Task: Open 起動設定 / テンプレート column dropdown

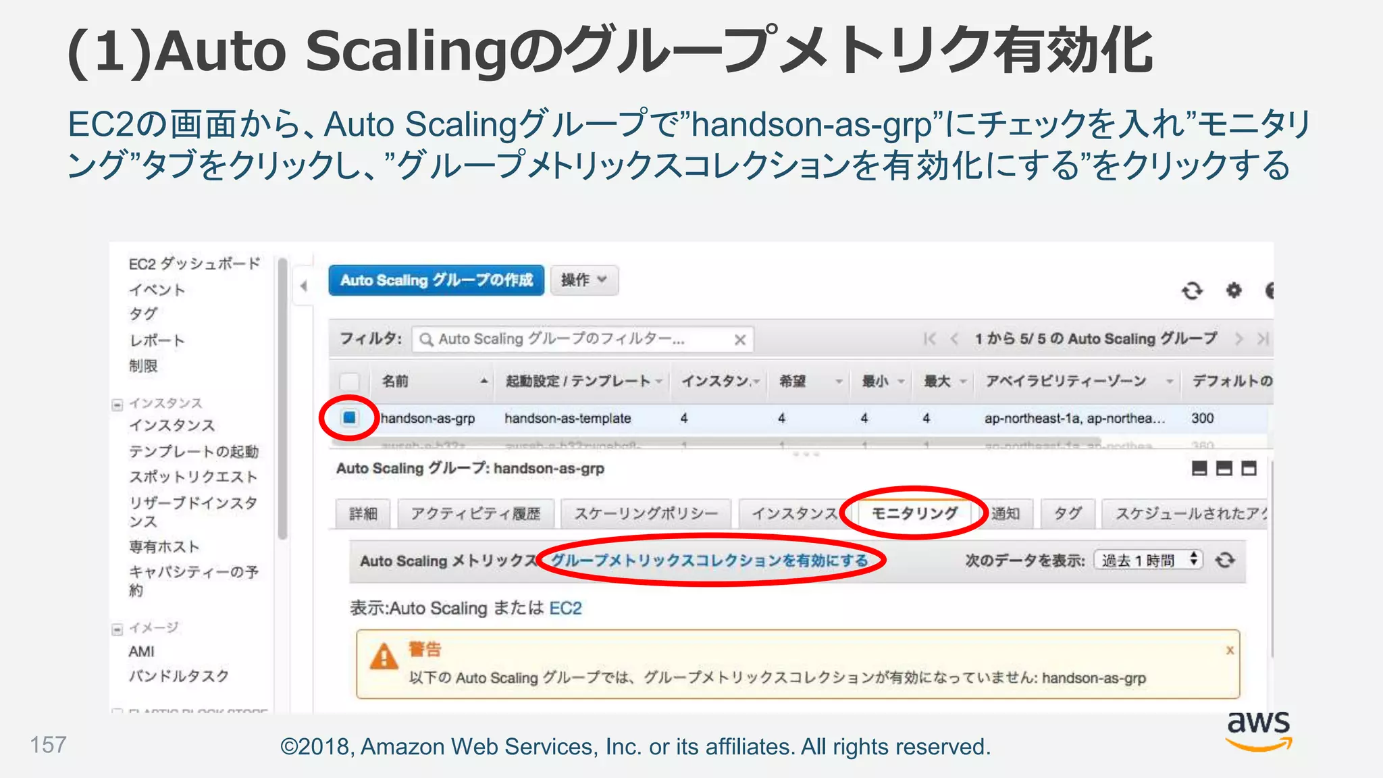Action: (658, 382)
